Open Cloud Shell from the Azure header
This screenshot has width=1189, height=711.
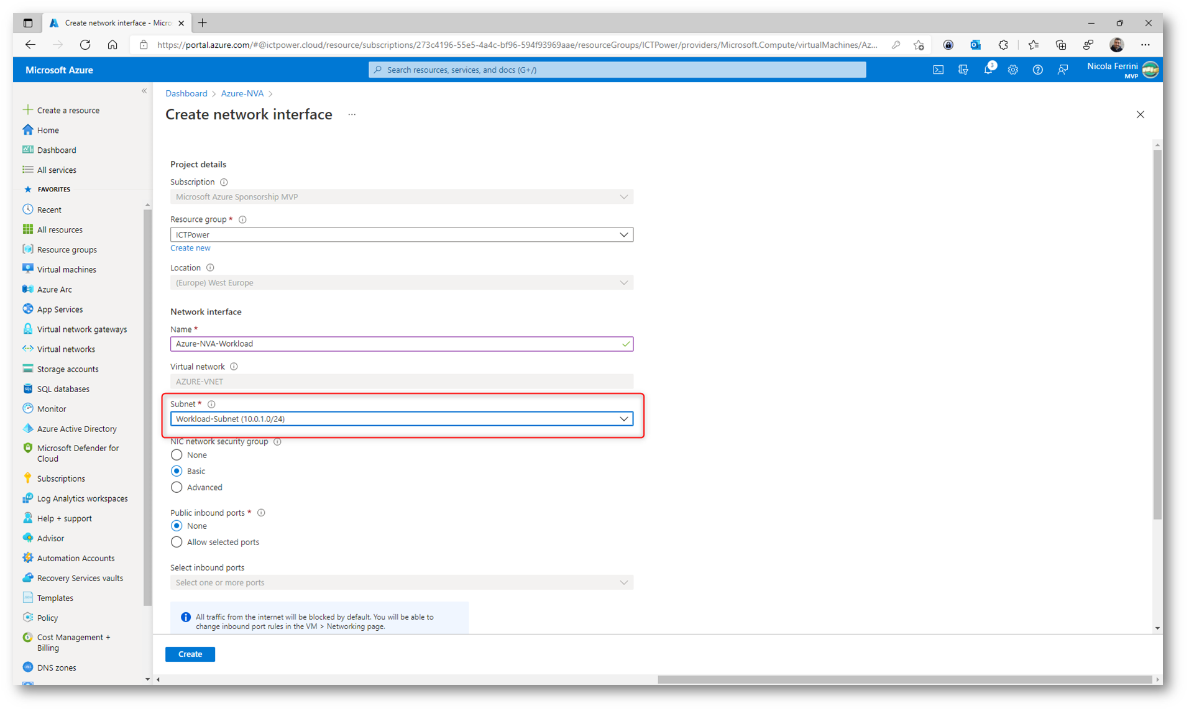(x=938, y=70)
